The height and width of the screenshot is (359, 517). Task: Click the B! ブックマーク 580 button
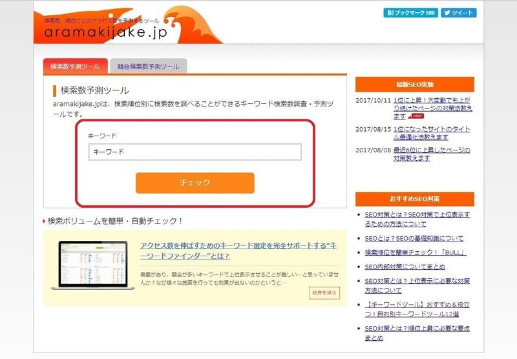[x=410, y=13]
